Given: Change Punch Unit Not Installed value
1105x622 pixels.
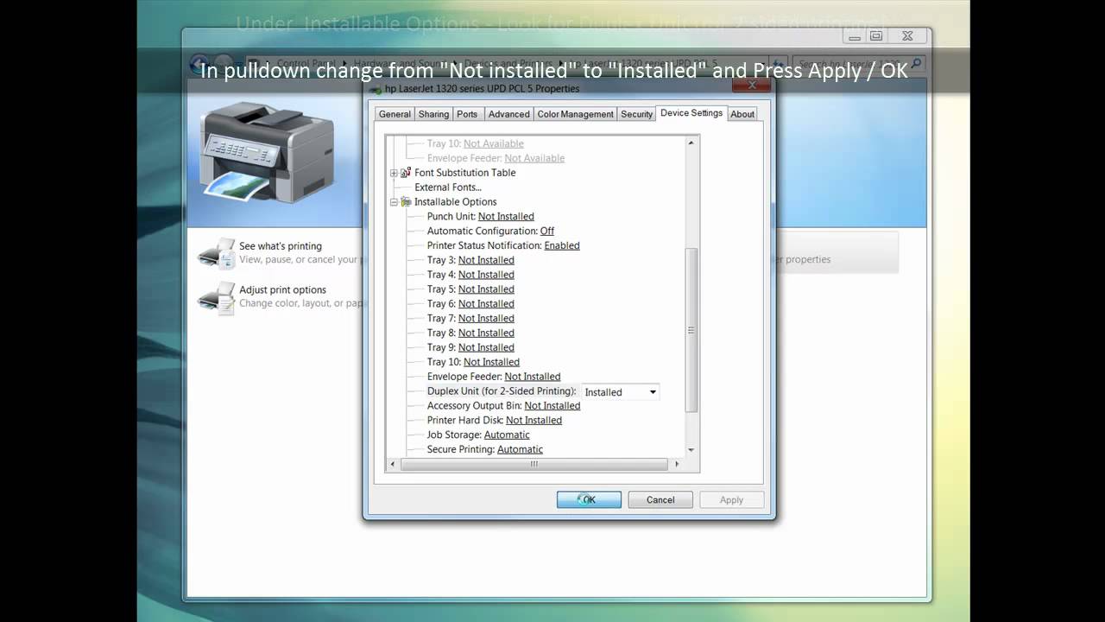Looking at the screenshot, I should tap(506, 217).
